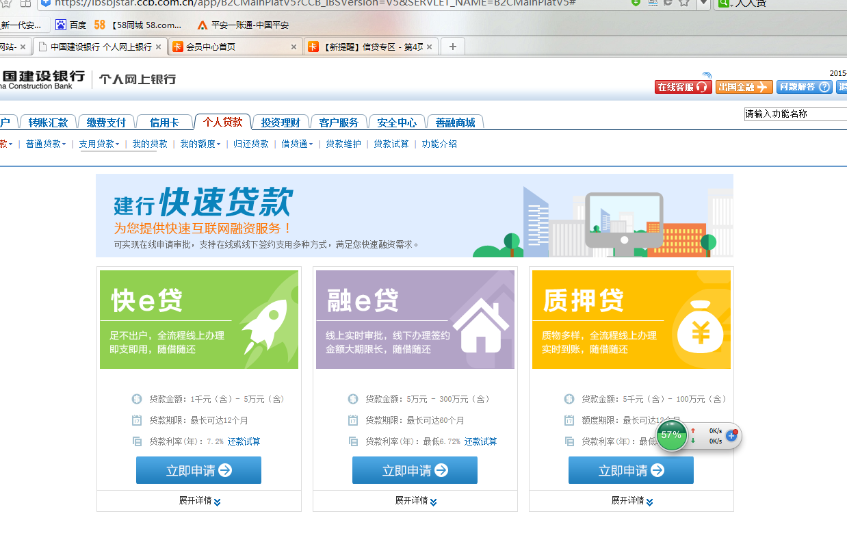
Task: Click the money bag image on 质押贷 card
Action: pos(700,327)
